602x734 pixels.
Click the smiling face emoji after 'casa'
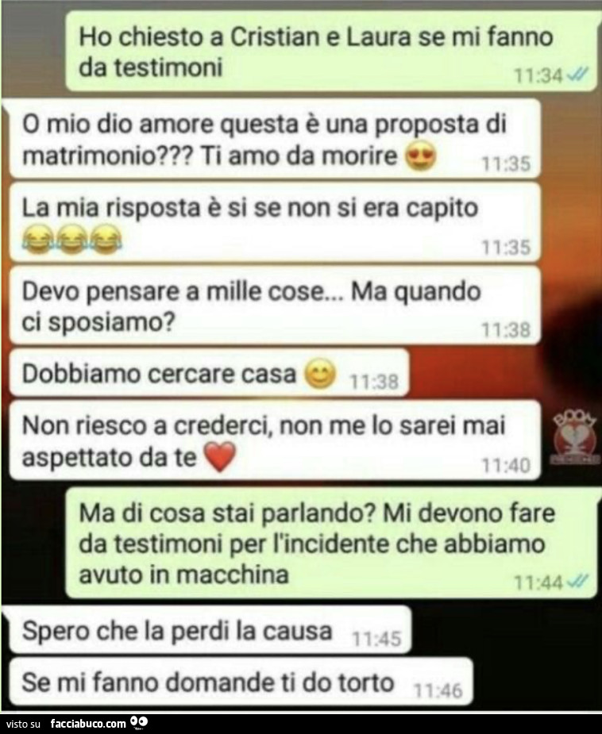pos(320,374)
